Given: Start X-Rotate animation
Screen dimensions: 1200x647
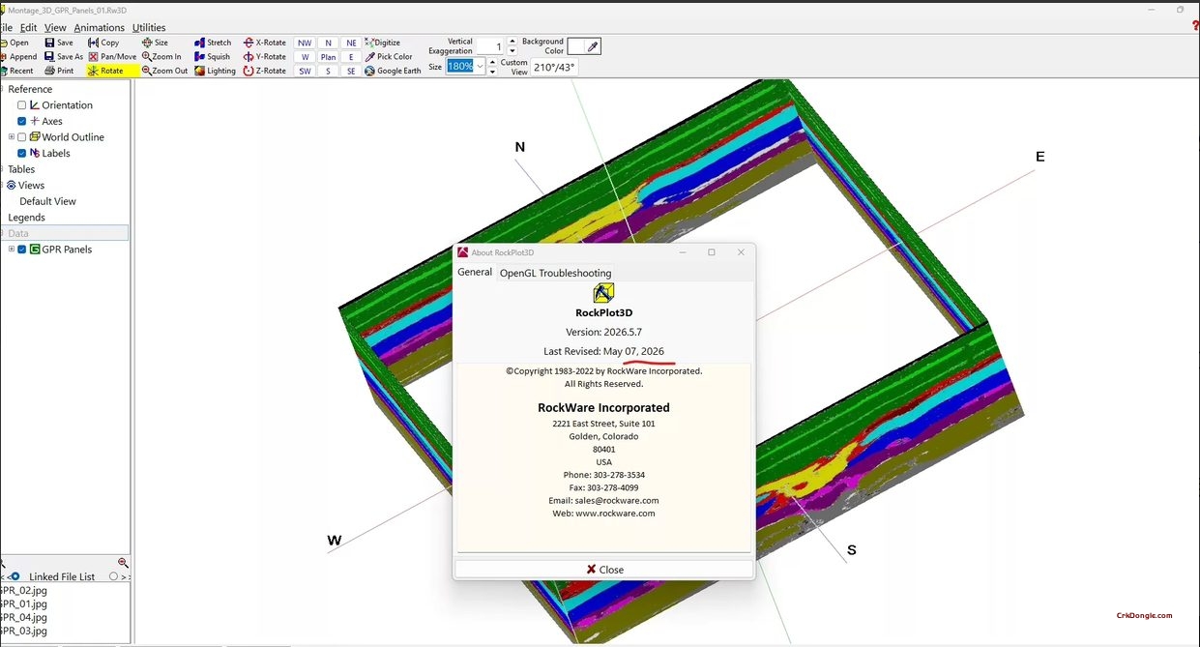Looking at the screenshot, I should 265,43.
